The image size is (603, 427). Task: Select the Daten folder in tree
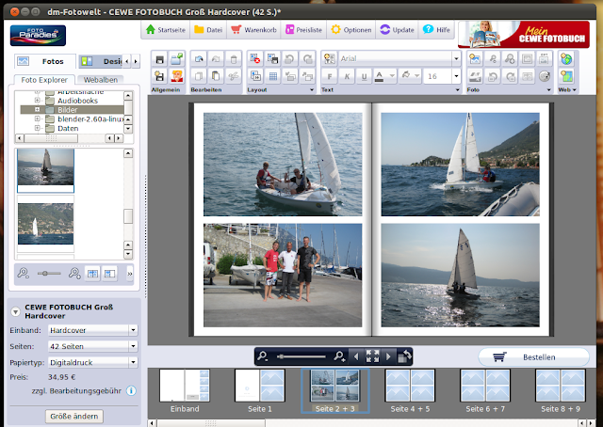[68, 128]
